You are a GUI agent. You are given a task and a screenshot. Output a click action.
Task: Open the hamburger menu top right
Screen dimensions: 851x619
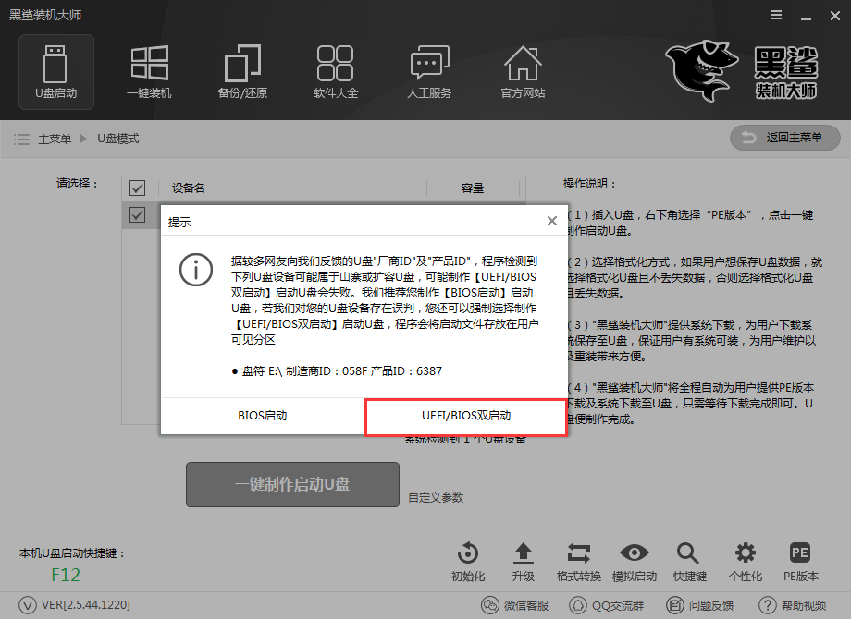[x=775, y=15]
